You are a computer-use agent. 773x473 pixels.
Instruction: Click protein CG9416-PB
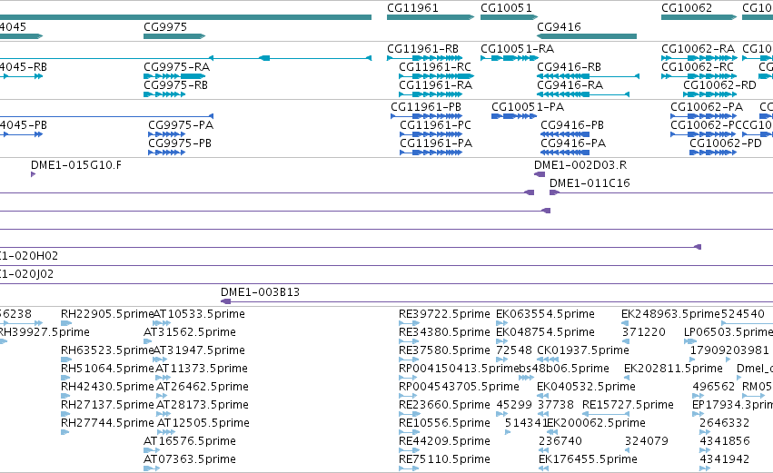565,134
